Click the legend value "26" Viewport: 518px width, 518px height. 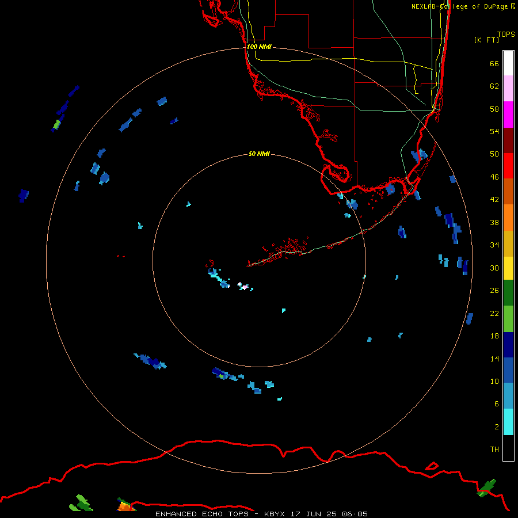(x=494, y=291)
